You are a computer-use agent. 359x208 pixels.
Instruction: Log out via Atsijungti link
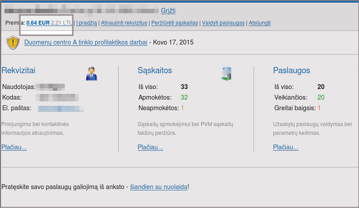click(x=259, y=23)
